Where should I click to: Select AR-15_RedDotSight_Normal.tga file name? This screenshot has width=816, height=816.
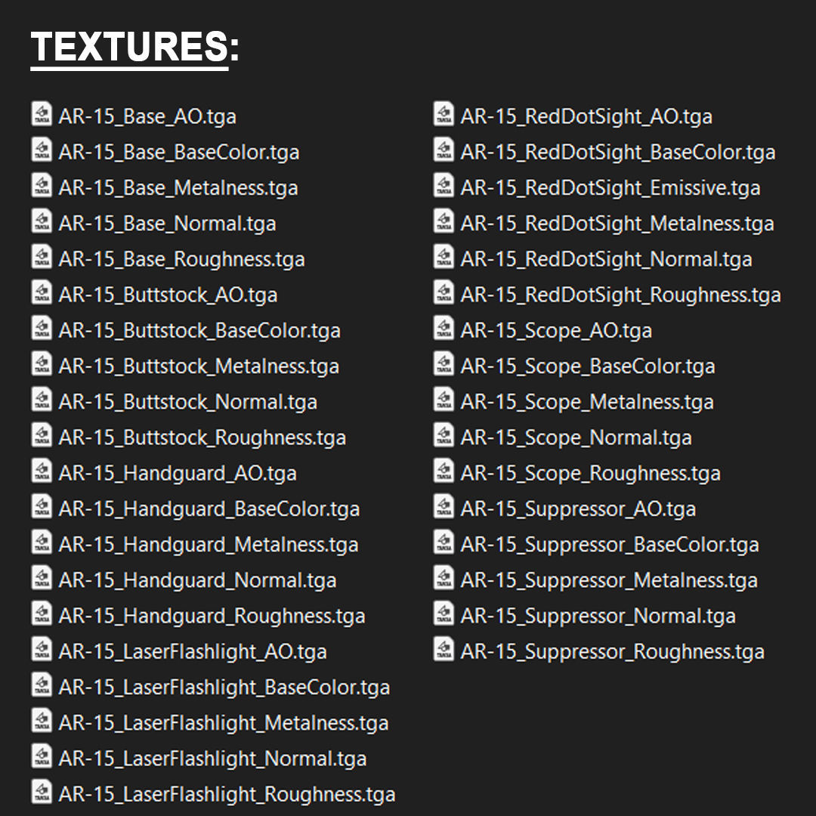[x=606, y=259]
